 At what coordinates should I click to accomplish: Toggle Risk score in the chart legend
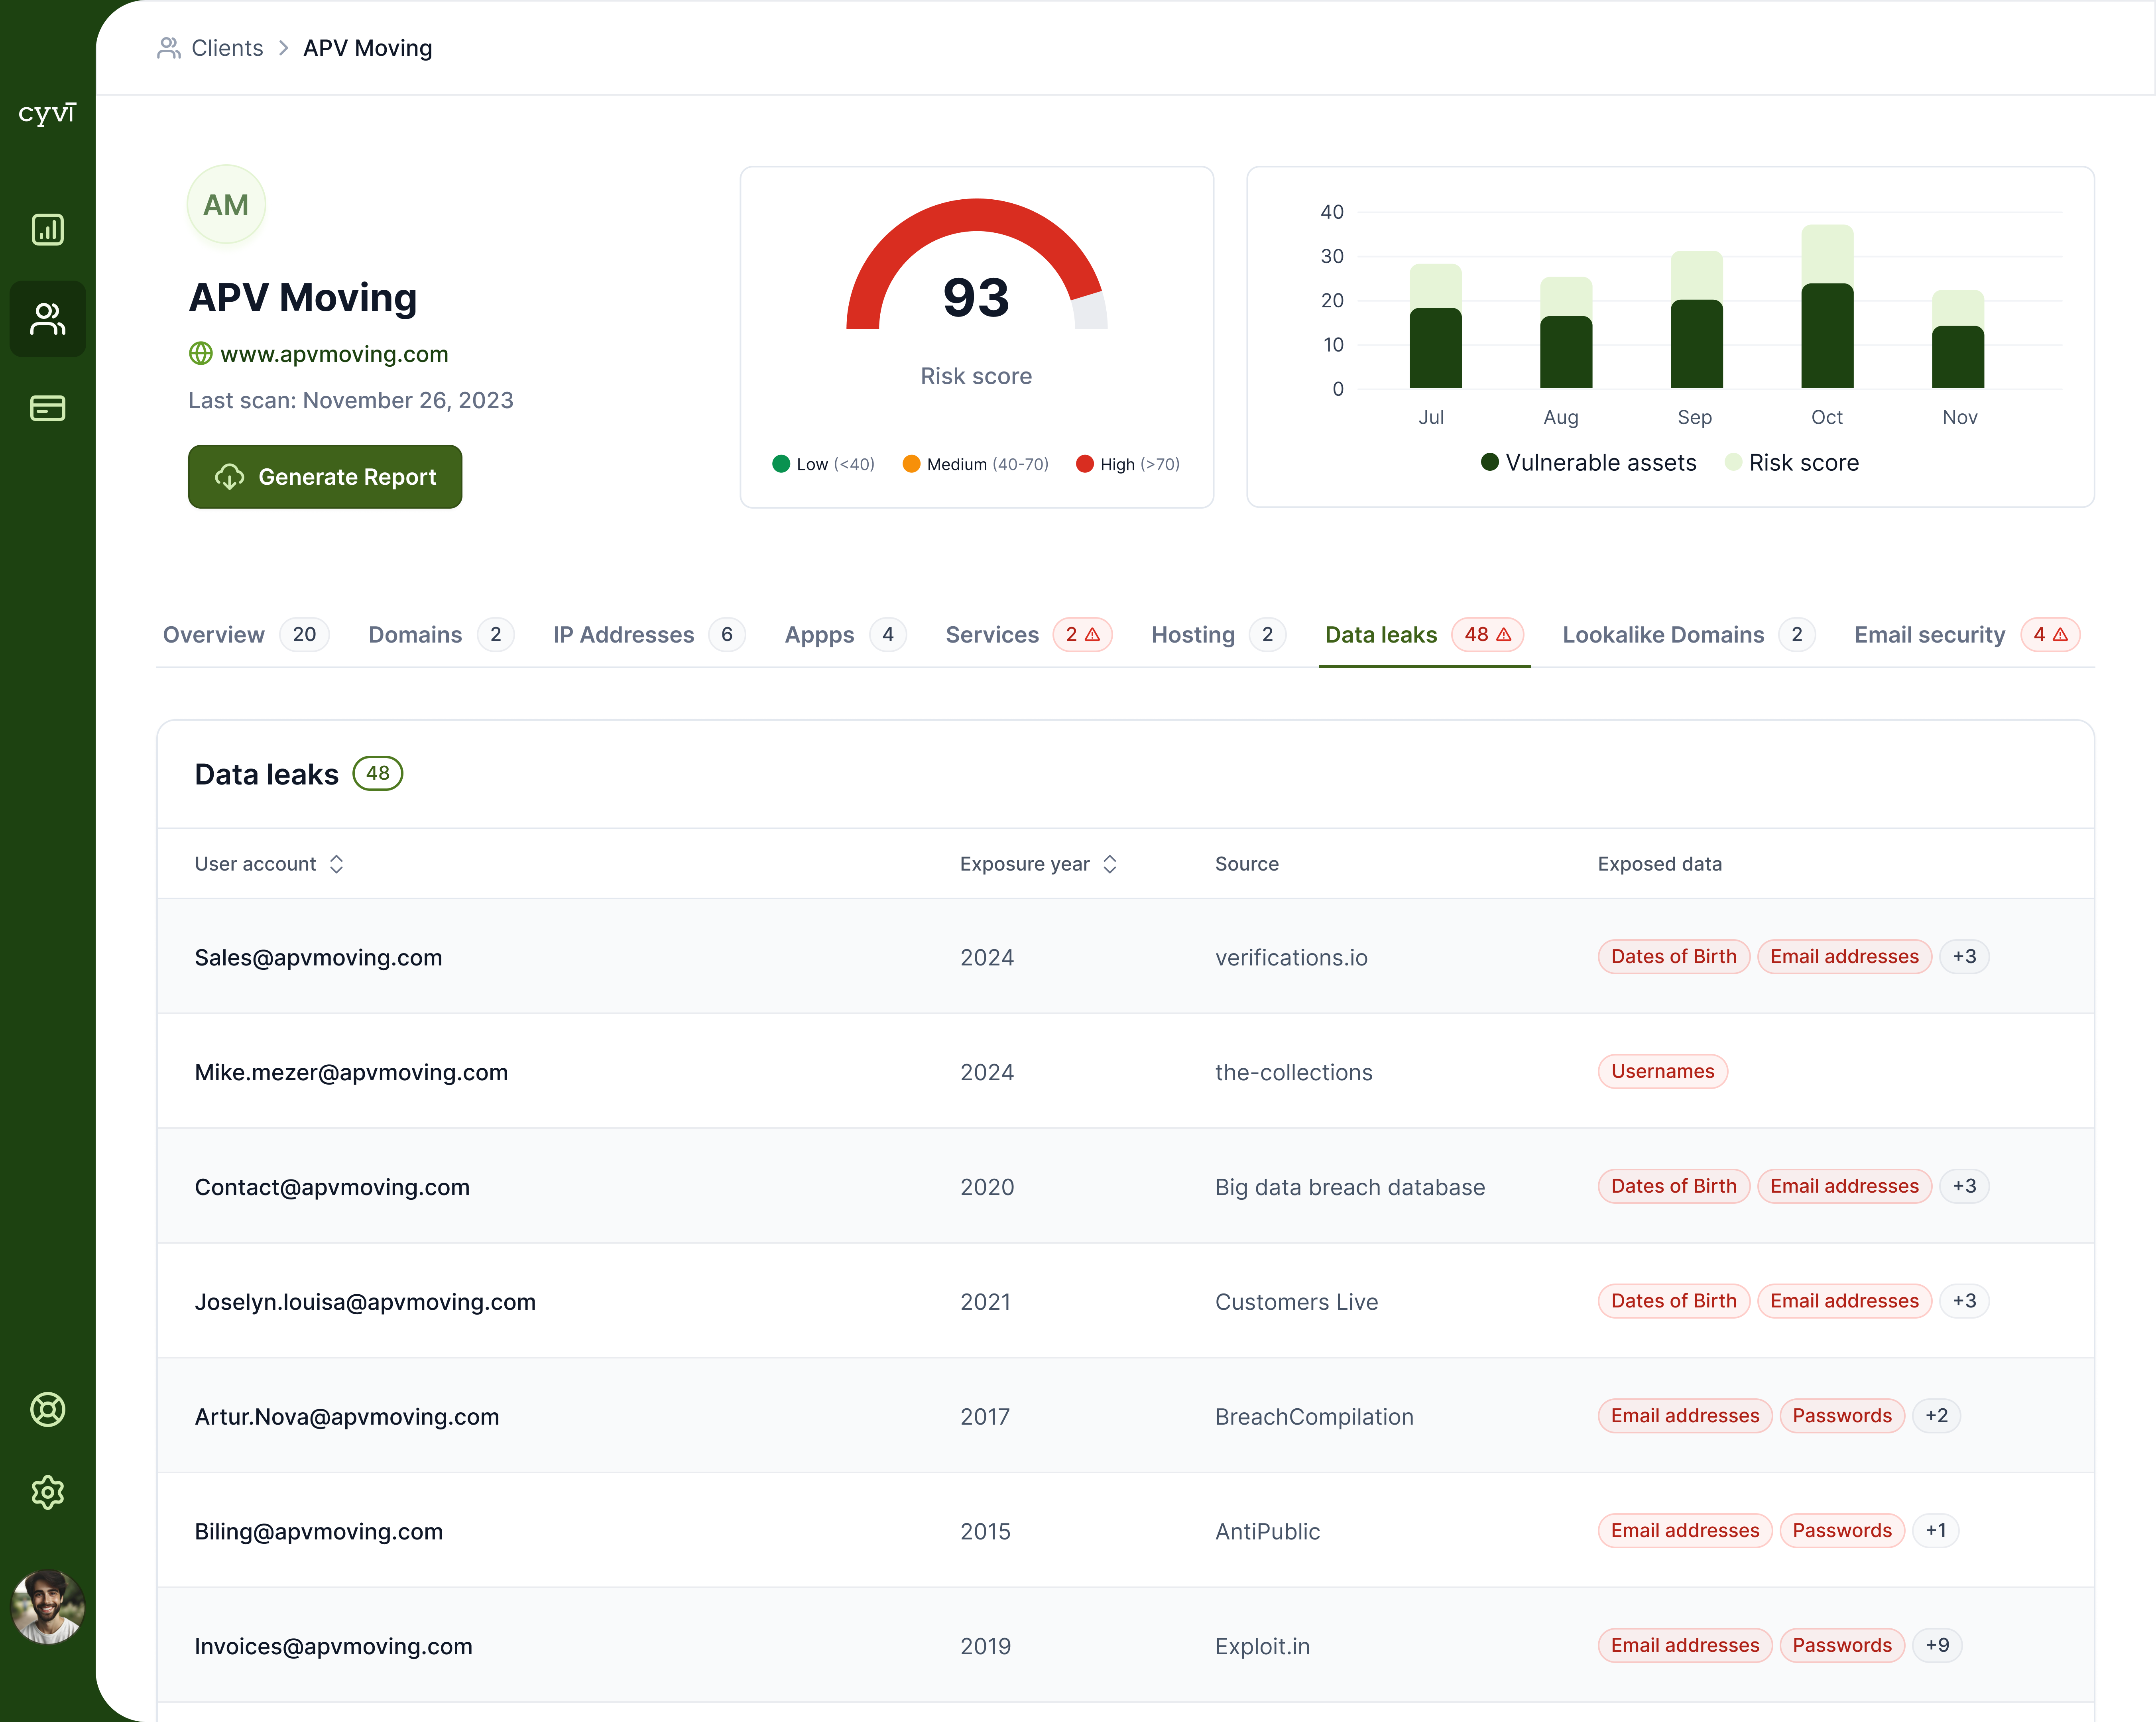click(1791, 462)
